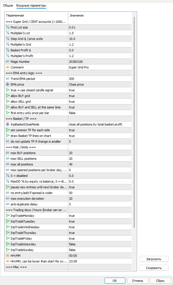The width and height of the screenshot is (173, 285).
Task: Click the icon beside draw Basket TP lines on chart
Action: (7, 136)
